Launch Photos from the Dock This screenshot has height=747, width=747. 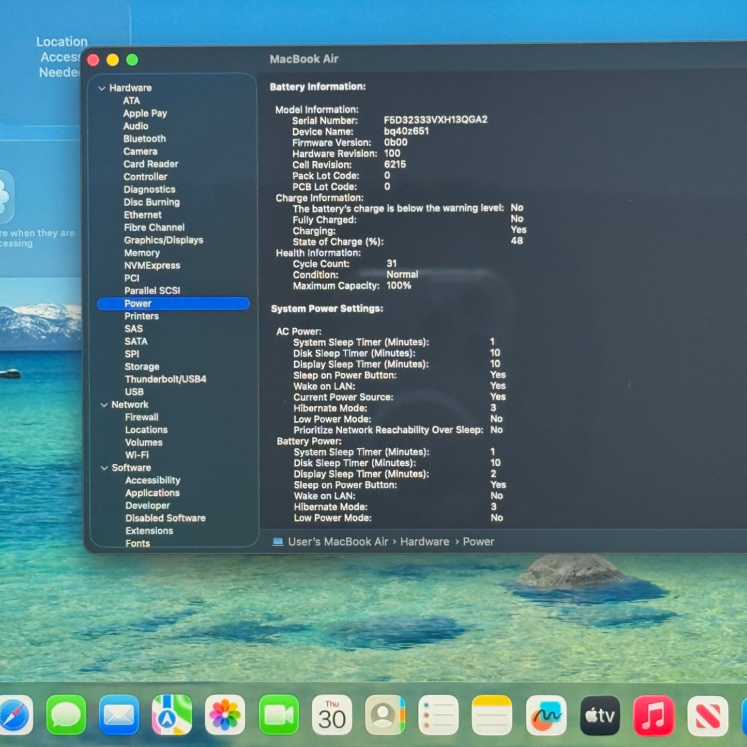[x=225, y=715]
